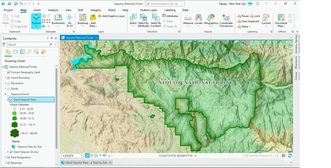Expand the Park Designation layer
This screenshot has height=168, width=331.
point(6,157)
